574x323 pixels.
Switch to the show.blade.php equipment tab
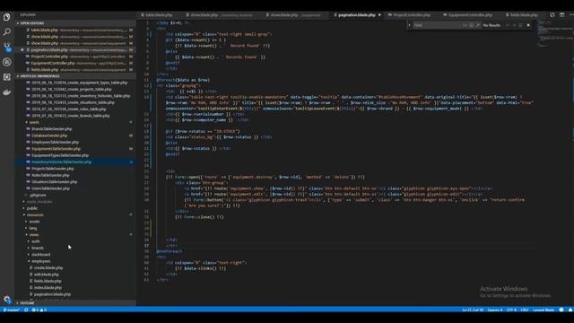(x=296, y=15)
